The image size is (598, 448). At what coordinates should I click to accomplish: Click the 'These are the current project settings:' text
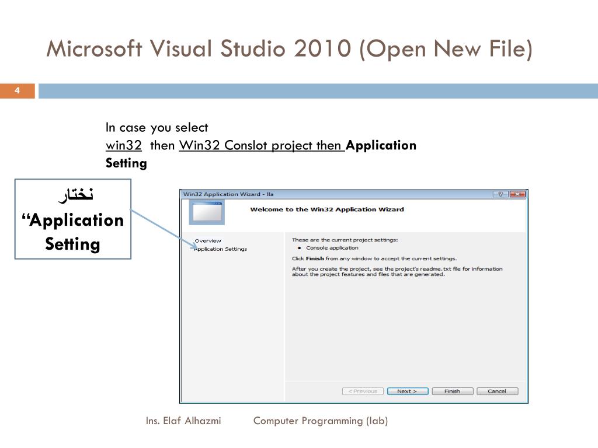(345, 240)
